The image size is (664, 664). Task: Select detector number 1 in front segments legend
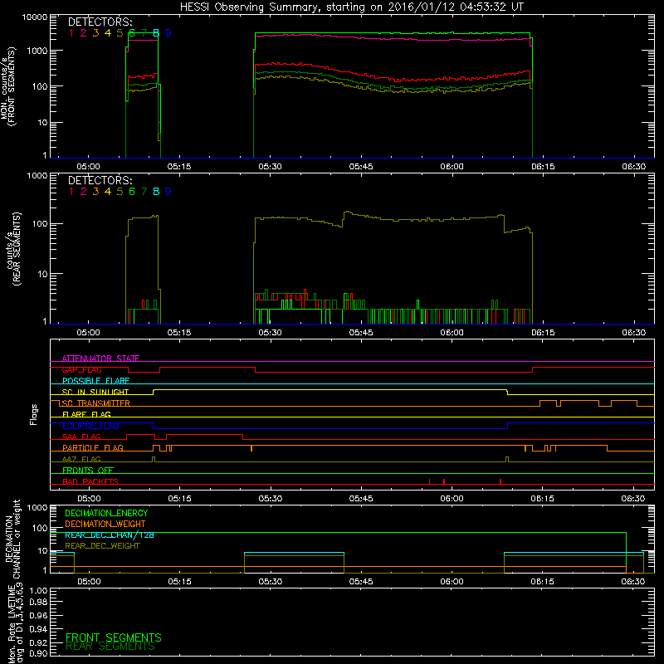click(71, 33)
